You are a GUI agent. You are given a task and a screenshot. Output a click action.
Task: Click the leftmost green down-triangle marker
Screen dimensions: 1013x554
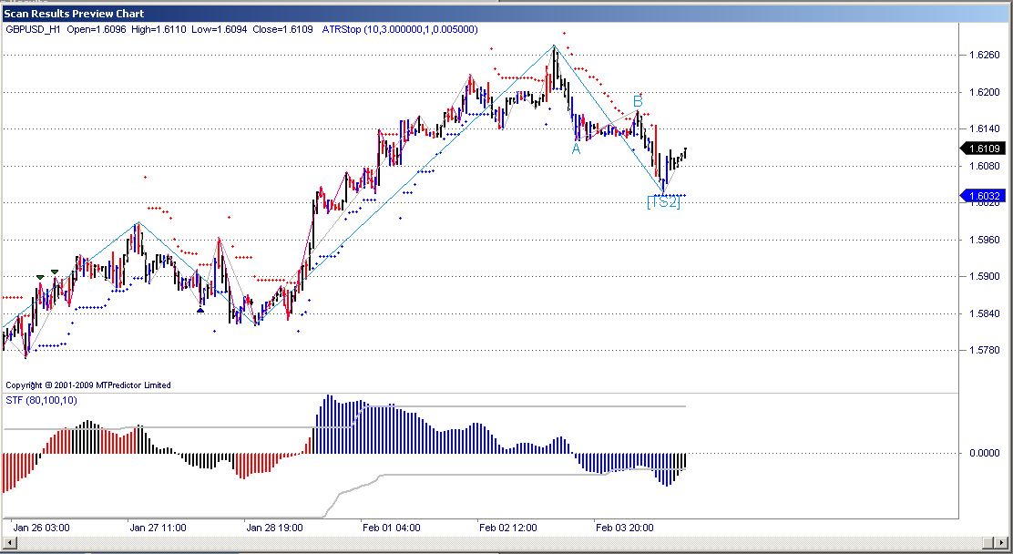pos(40,276)
